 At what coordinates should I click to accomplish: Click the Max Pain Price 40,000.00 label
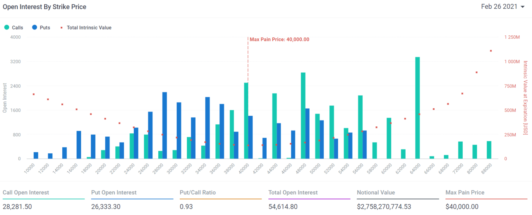click(x=279, y=39)
